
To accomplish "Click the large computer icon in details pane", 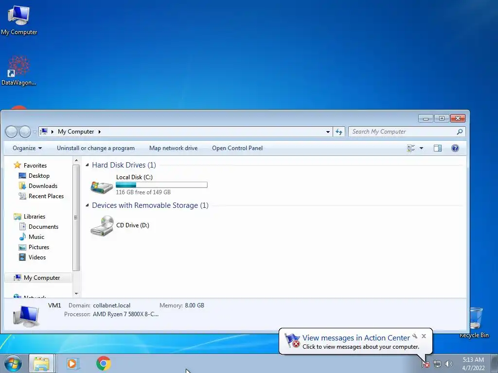I will (x=27, y=316).
